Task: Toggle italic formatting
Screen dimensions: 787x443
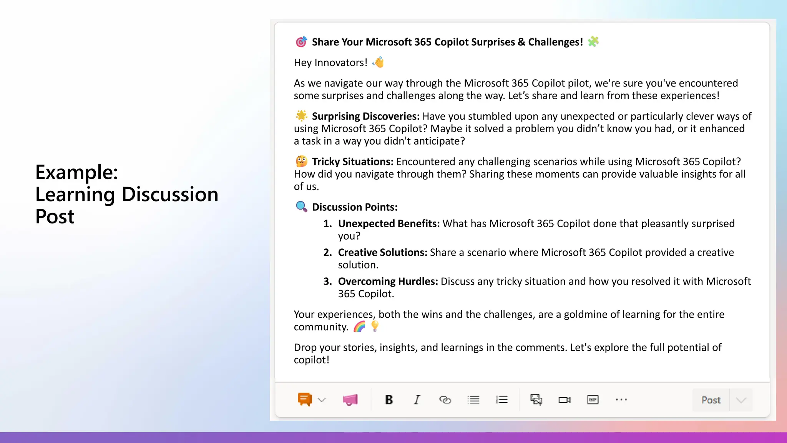Action: coord(417,400)
